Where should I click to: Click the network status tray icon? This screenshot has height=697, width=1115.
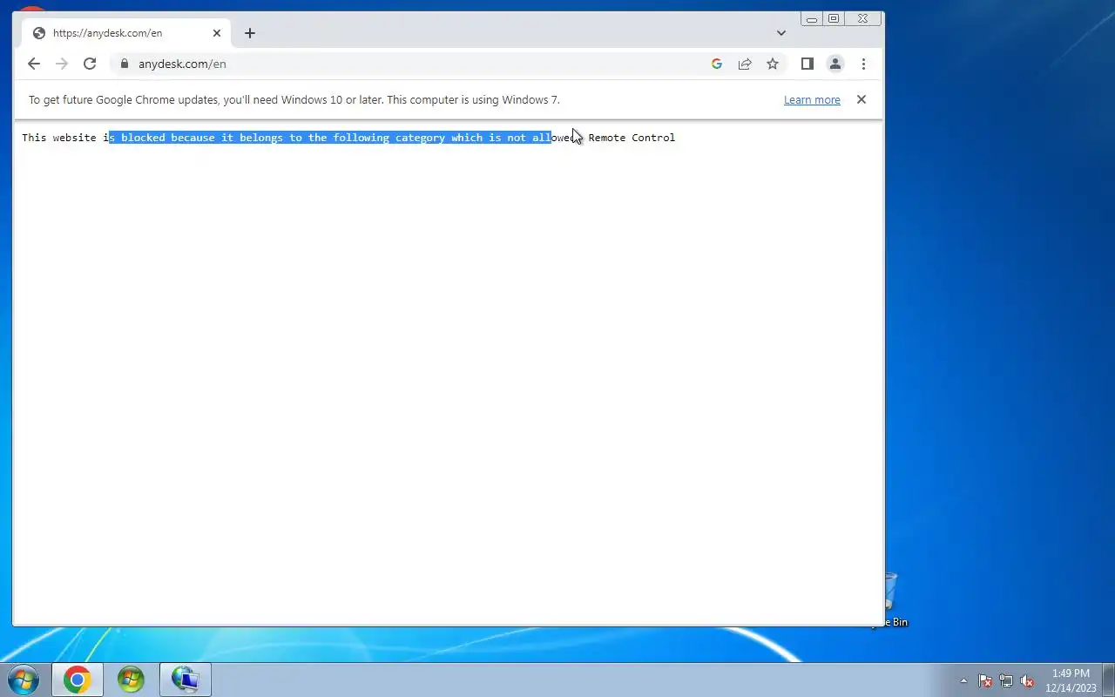tap(1006, 680)
